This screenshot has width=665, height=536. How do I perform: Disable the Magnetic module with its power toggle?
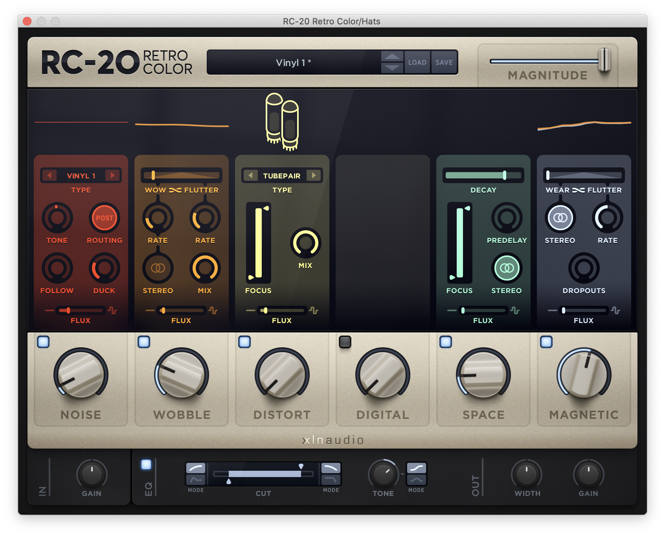tap(546, 342)
